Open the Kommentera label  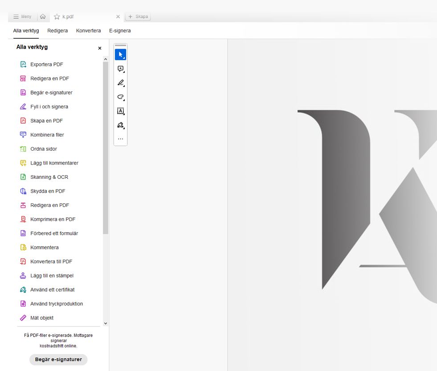[44, 247]
